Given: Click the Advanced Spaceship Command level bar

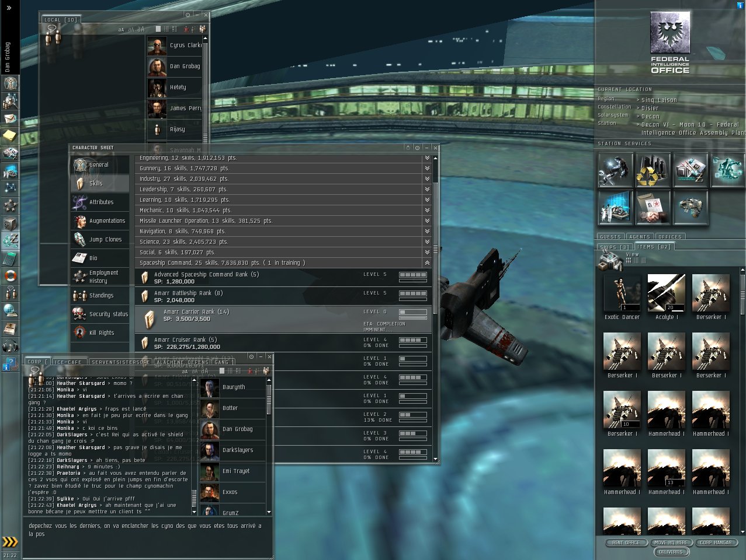Looking at the screenshot, I should coord(412,275).
